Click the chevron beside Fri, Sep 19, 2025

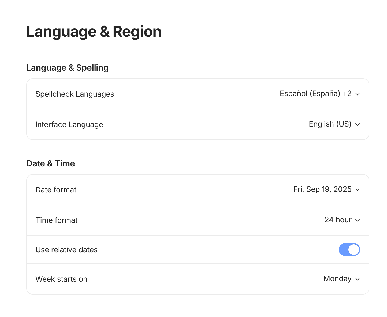[x=358, y=190]
